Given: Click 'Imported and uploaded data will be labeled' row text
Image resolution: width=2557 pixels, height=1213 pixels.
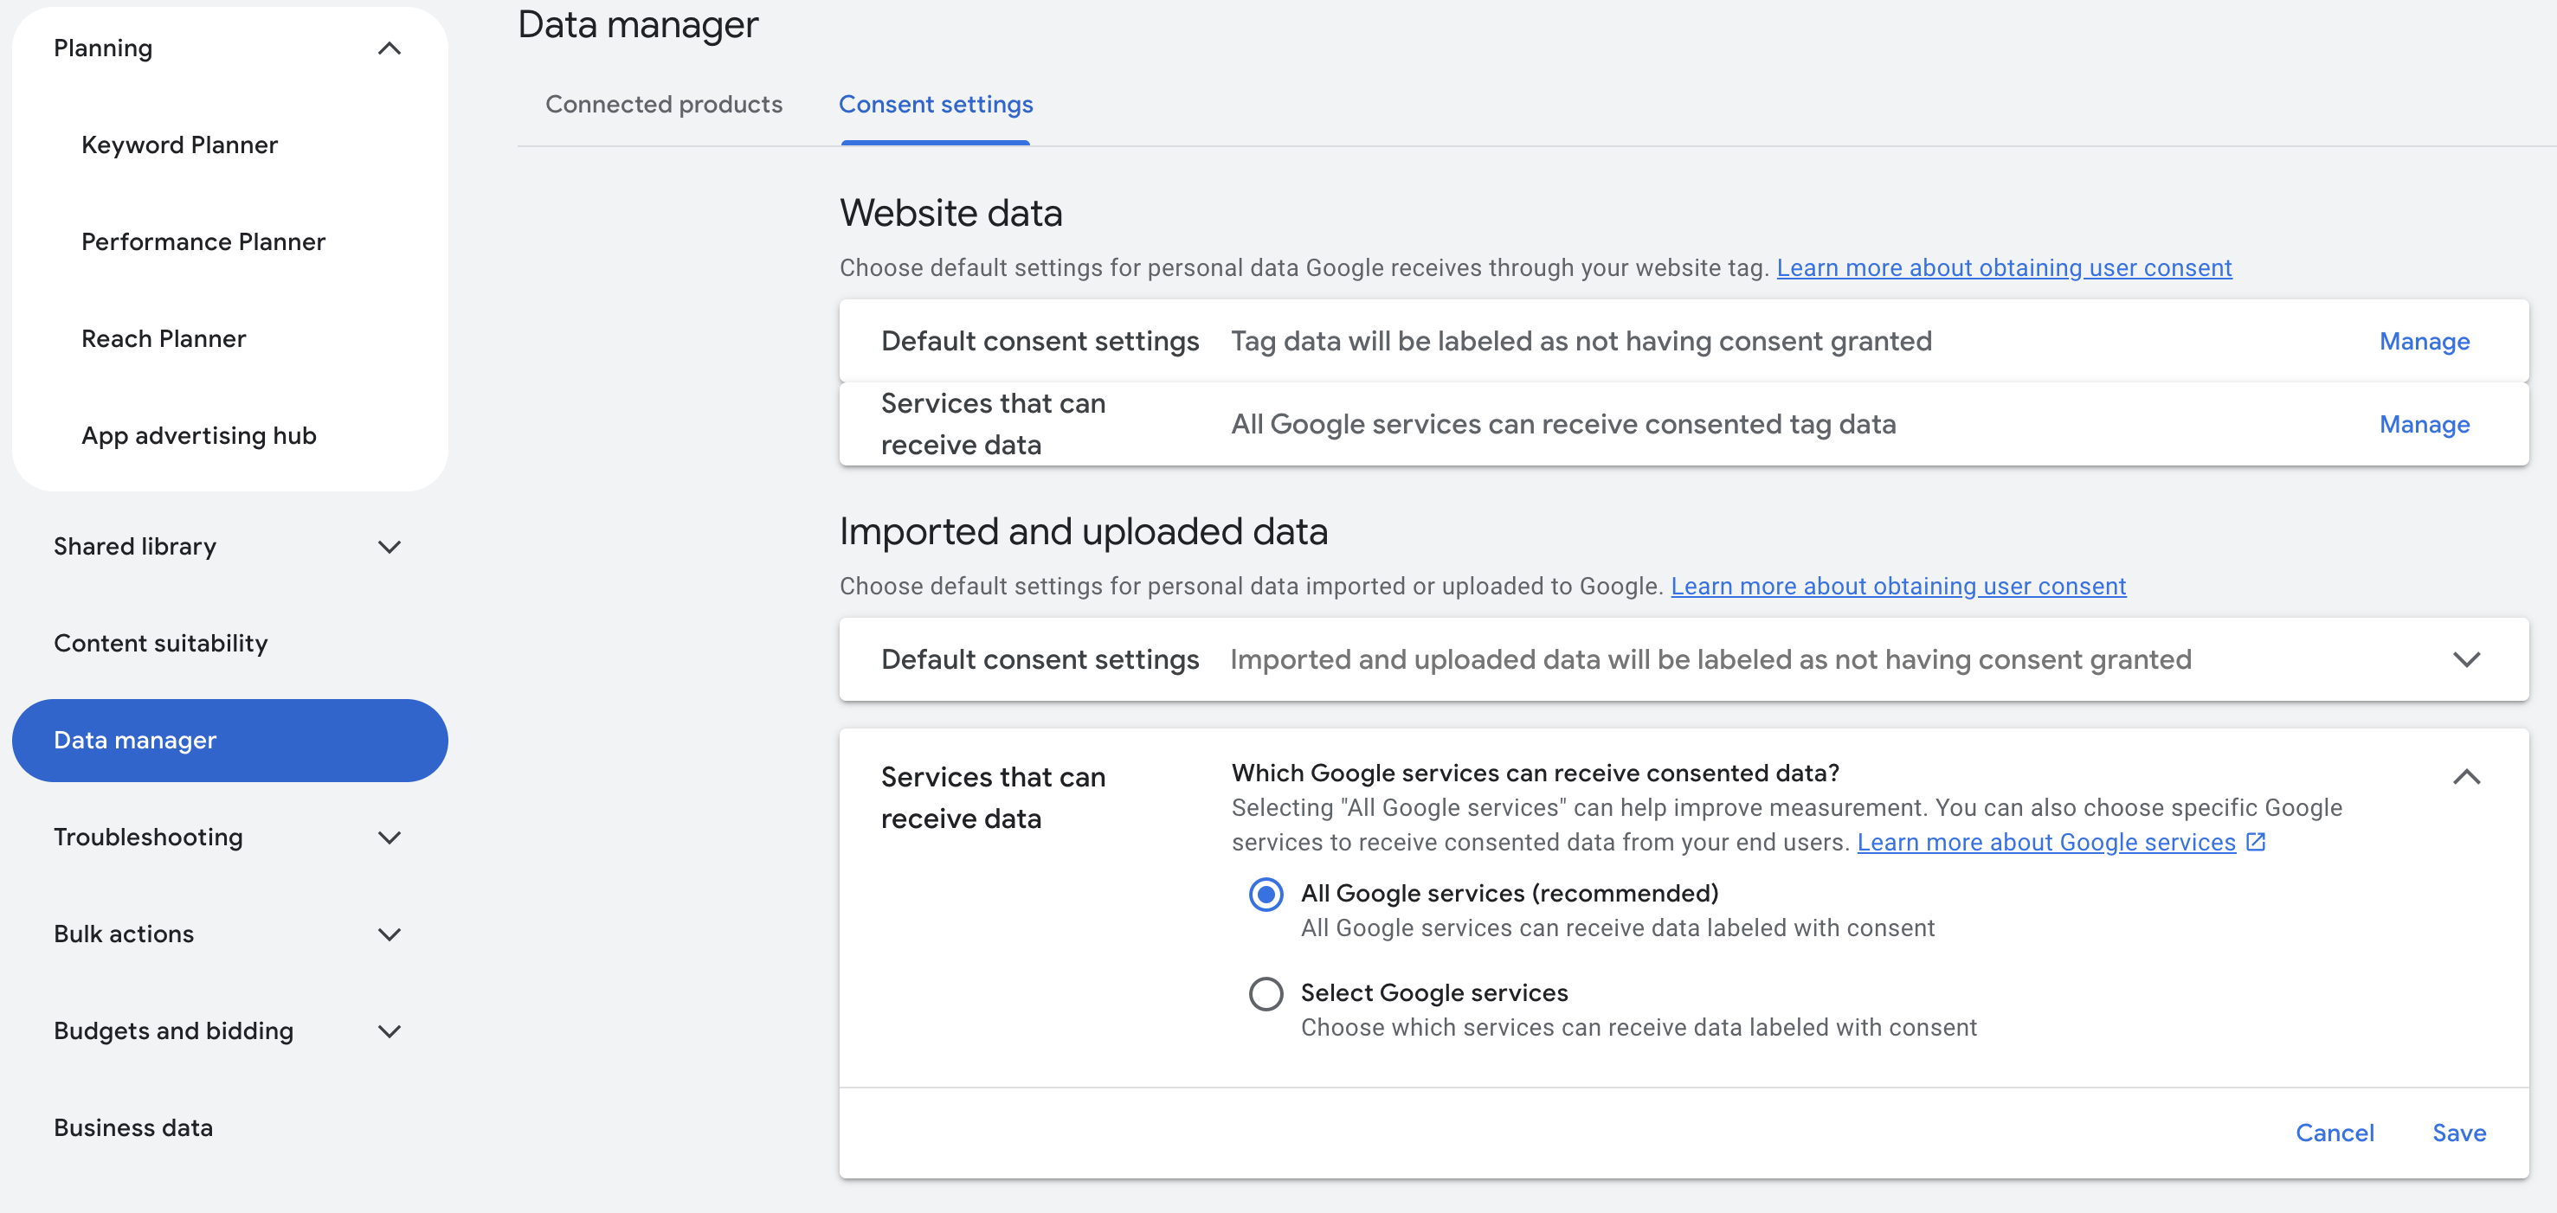Looking at the screenshot, I should point(1710,659).
